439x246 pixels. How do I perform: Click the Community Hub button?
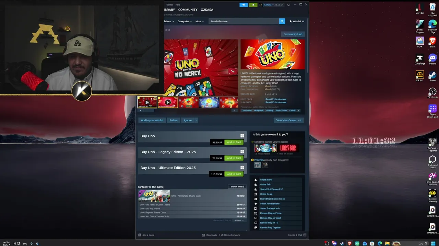(293, 34)
